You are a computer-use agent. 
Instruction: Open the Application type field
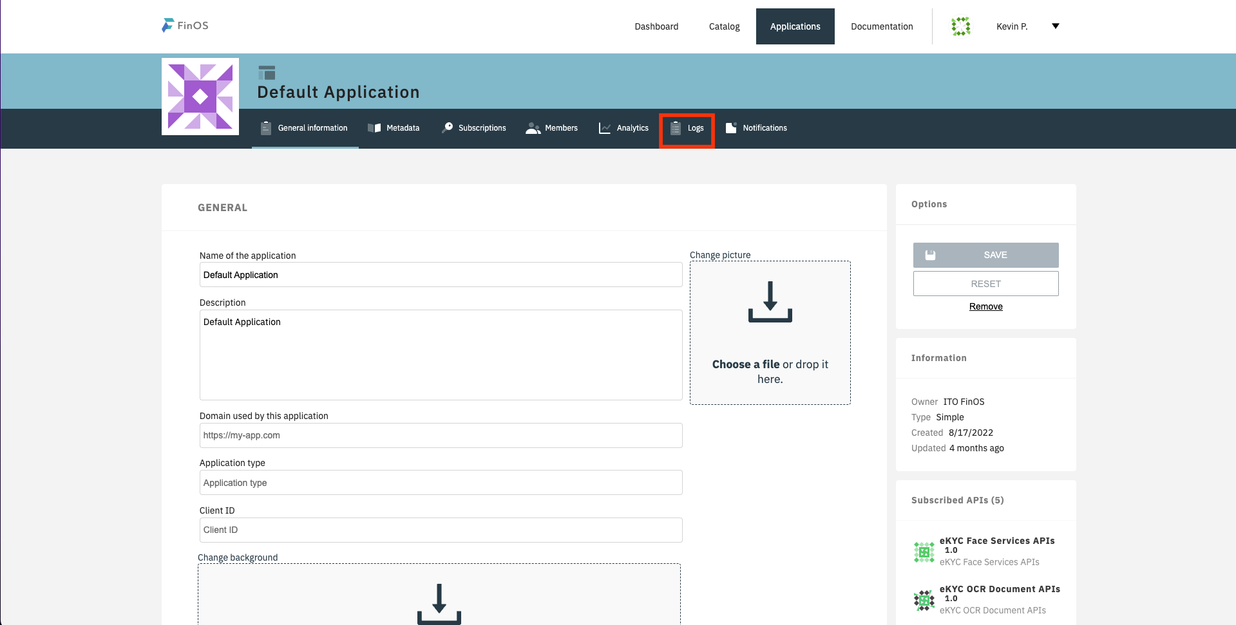point(441,483)
